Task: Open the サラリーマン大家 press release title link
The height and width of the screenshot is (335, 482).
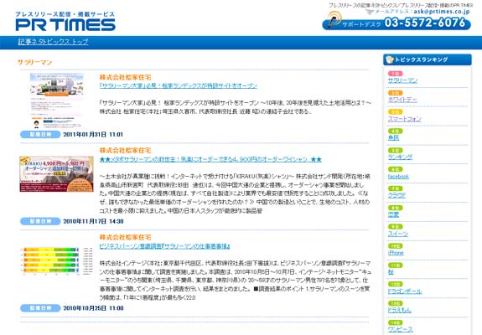Action: point(179,85)
